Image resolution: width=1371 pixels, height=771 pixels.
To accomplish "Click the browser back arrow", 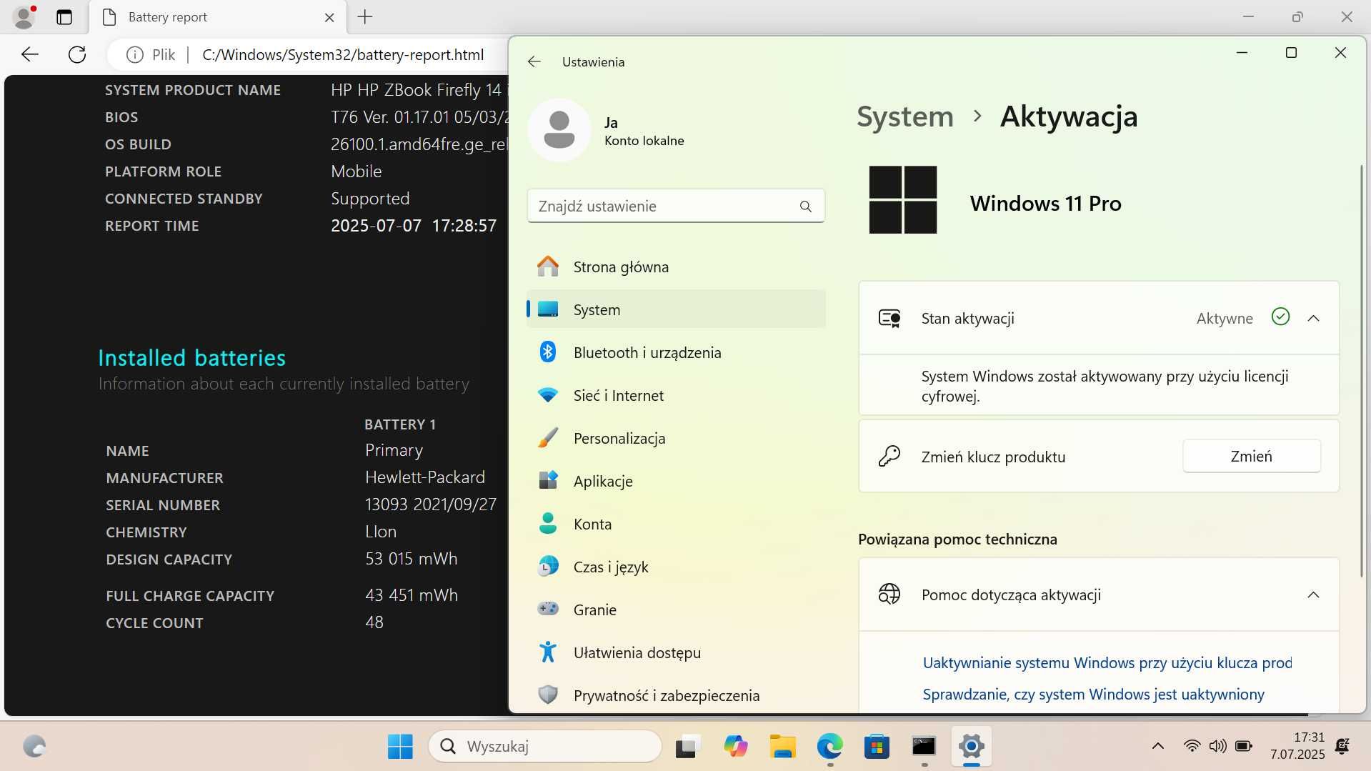I will coord(30,54).
